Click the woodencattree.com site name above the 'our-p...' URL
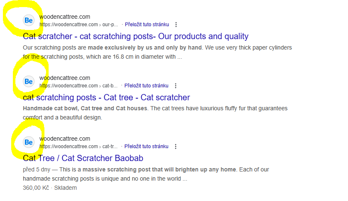This screenshot has height=201, width=348. click(x=64, y=17)
